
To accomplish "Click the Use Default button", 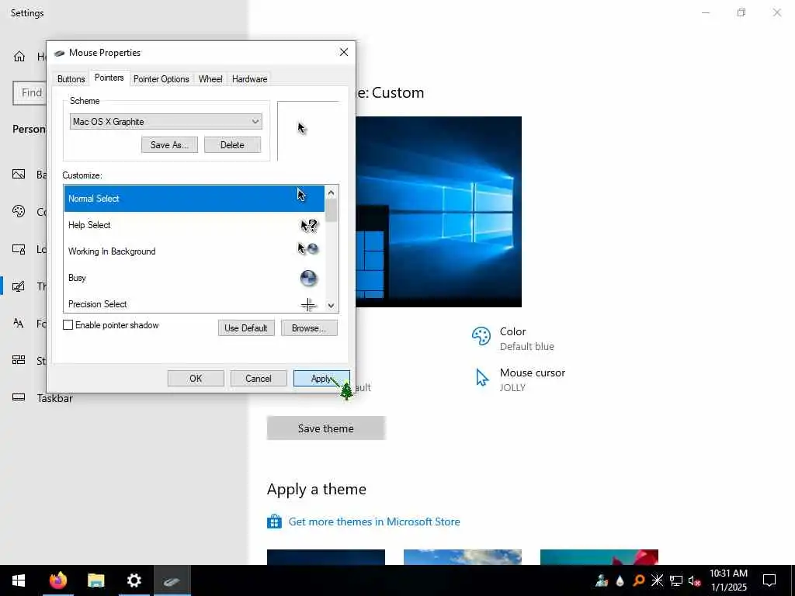I will tap(246, 328).
